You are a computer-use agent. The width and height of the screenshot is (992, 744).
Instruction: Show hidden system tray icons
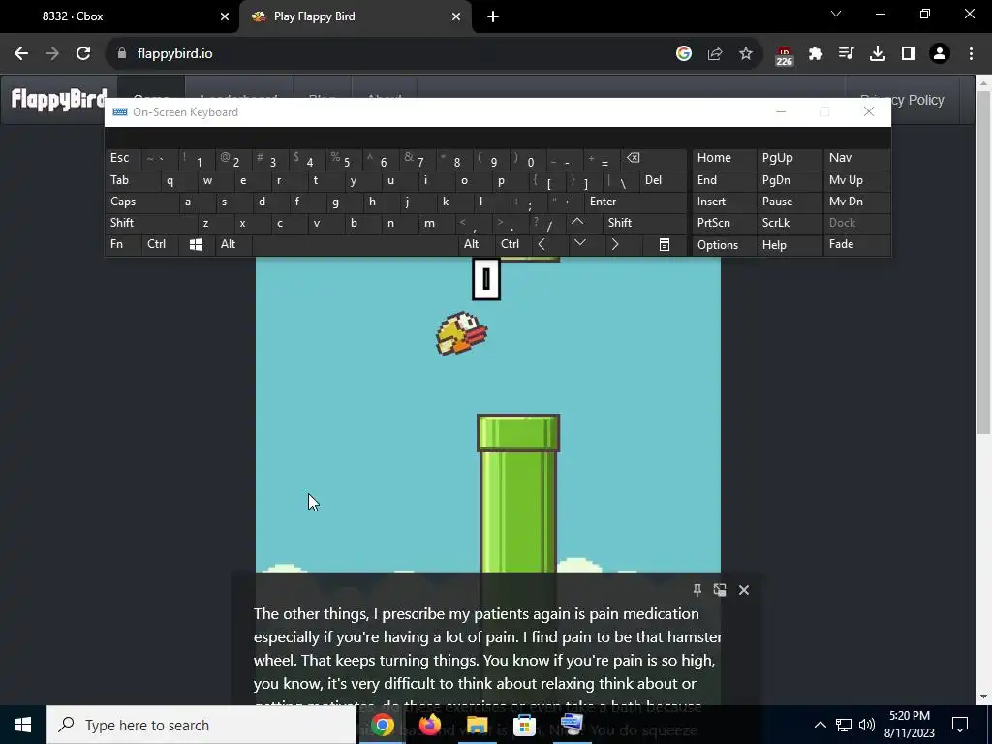[x=820, y=725]
